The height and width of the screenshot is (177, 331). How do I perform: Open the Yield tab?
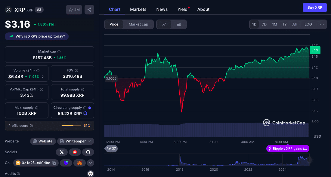pos(182,9)
